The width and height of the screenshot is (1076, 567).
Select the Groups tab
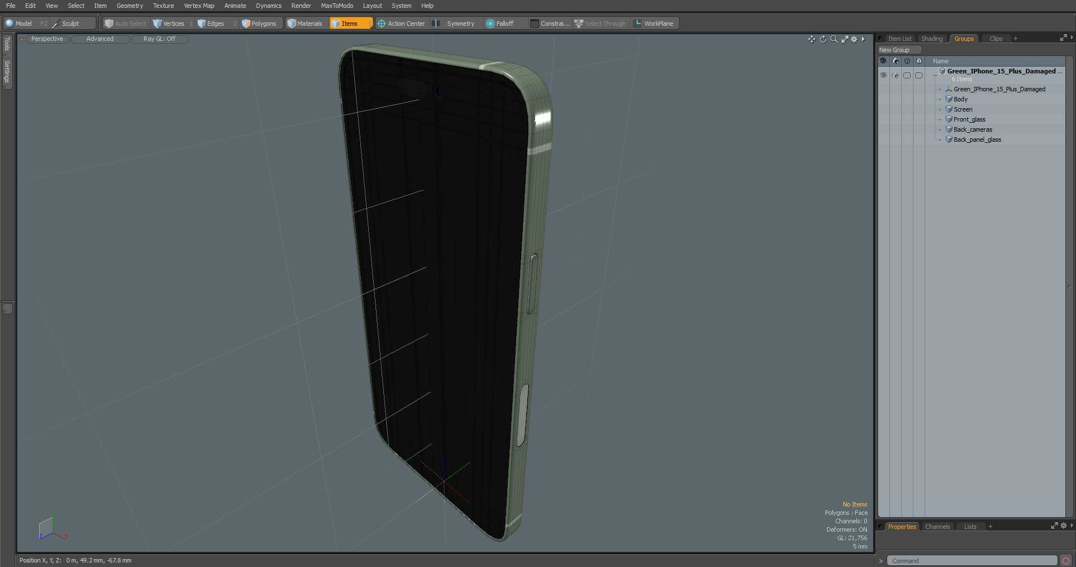[964, 39]
